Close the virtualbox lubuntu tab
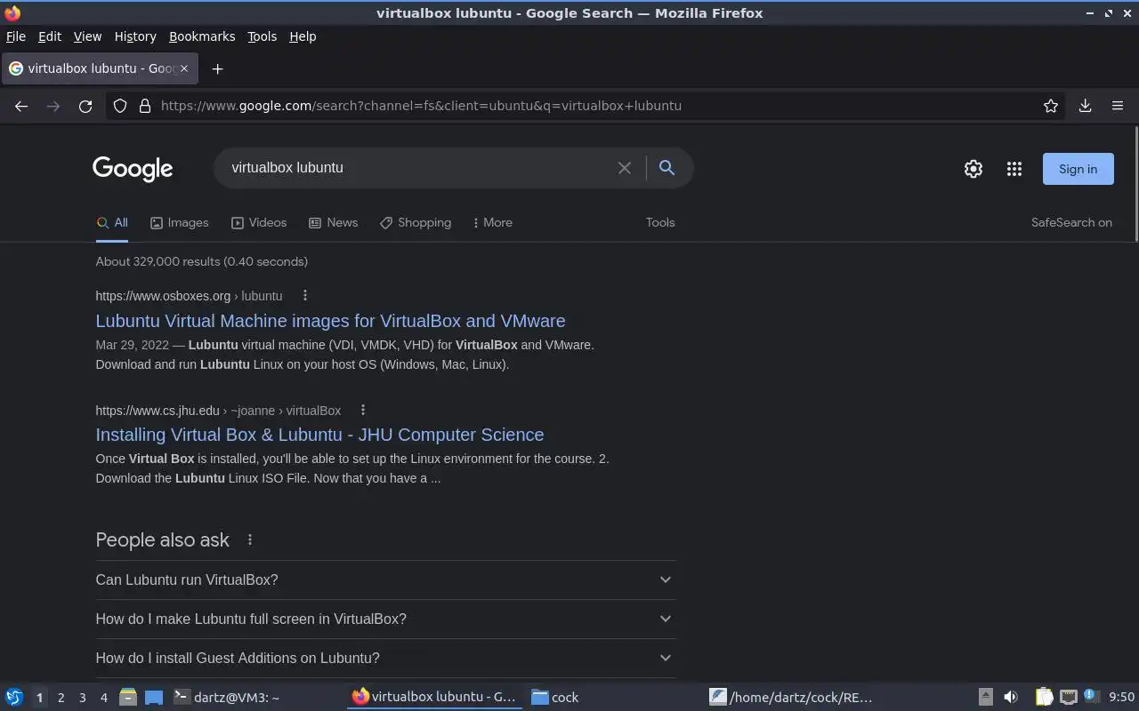This screenshot has height=711, width=1139. click(184, 68)
